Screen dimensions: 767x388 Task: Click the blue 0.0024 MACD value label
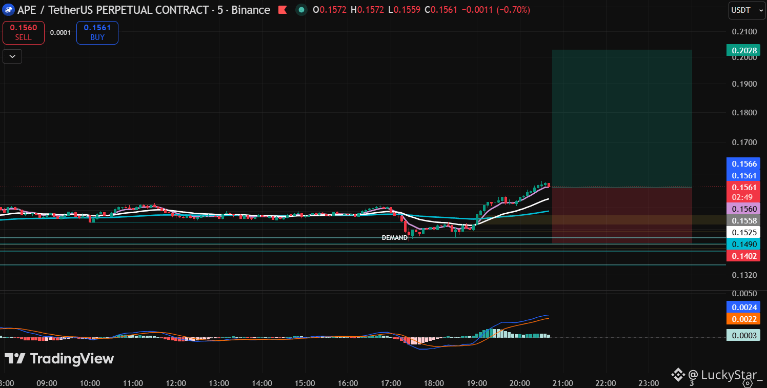(x=743, y=307)
